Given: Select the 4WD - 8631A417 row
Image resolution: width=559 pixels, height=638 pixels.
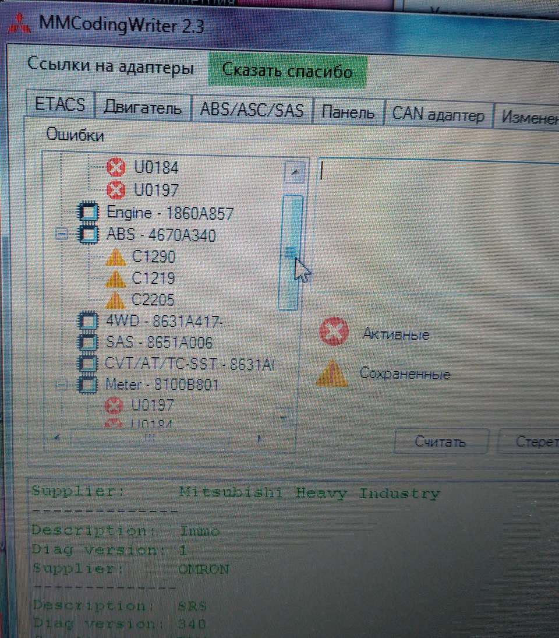Looking at the screenshot, I should (x=164, y=322).
